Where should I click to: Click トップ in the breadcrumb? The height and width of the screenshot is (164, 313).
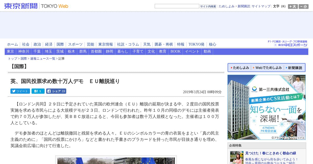tap(13, 59)
